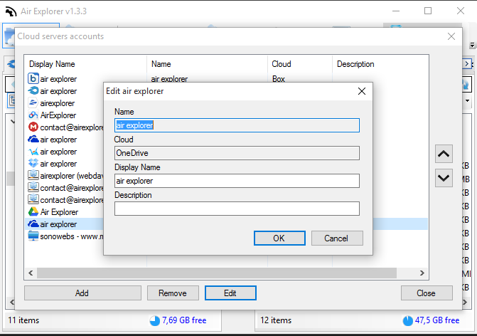Screen dimensions: 477x336
Task: Move selected account up with arrow button
Action: point(444,154)
